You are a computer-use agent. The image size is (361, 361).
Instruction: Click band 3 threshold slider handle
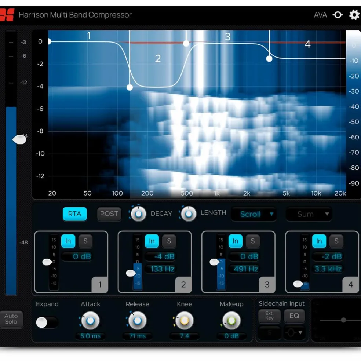tap(214, 262)
